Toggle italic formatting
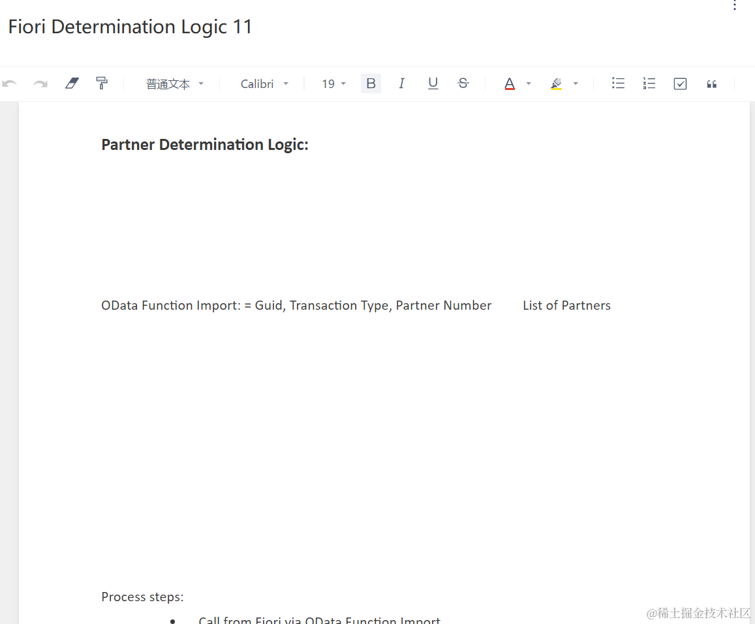This screenshot has width=755, height=624. pyautogui.click(x=401, y=83)
